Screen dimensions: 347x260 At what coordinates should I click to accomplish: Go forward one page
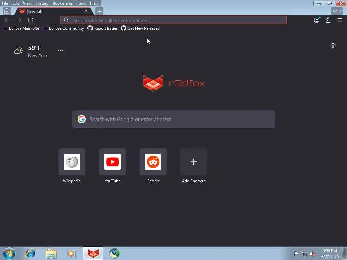(19, 20)
